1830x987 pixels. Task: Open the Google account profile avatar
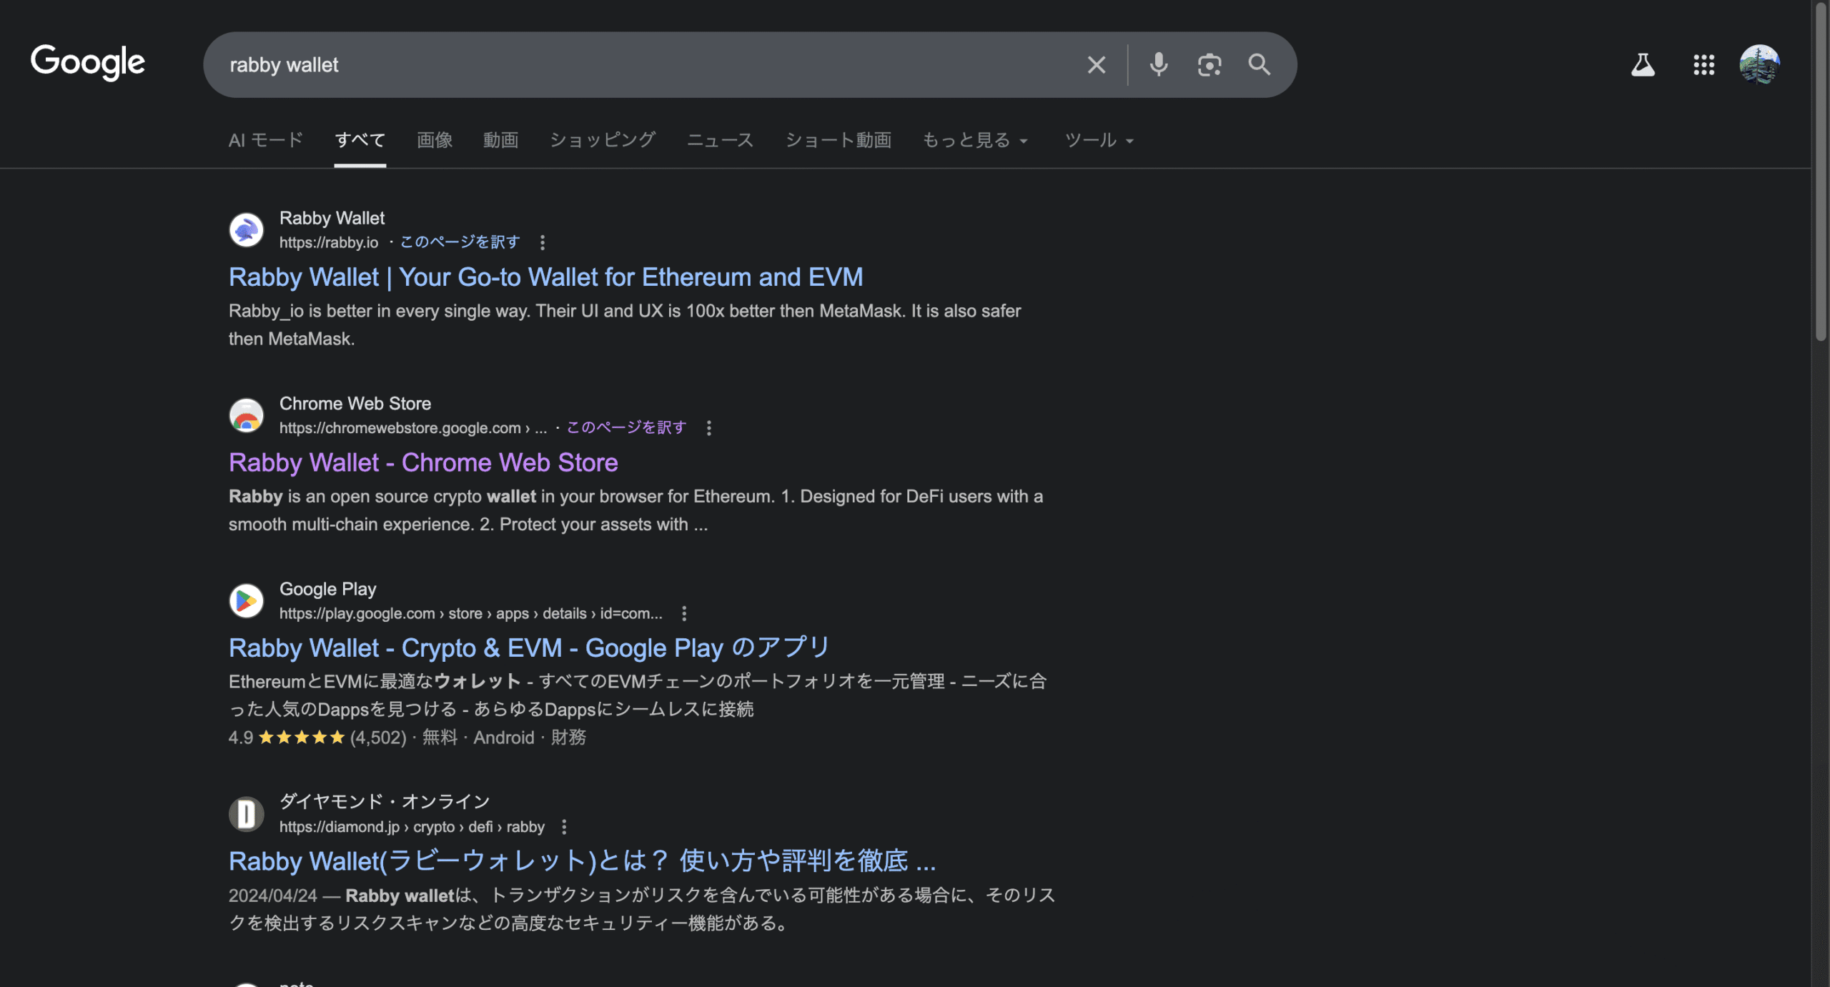1759,65
